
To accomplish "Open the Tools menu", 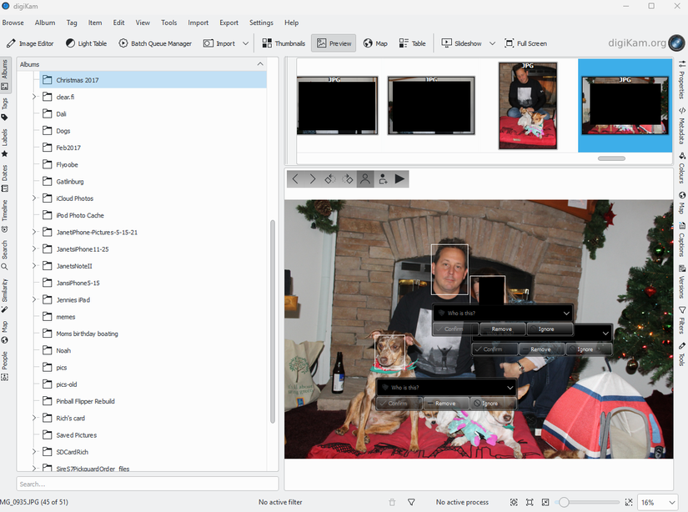I will click(x=169, y=23).
